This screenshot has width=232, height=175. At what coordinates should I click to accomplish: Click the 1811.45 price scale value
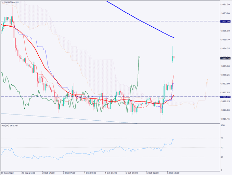point(225,119)
